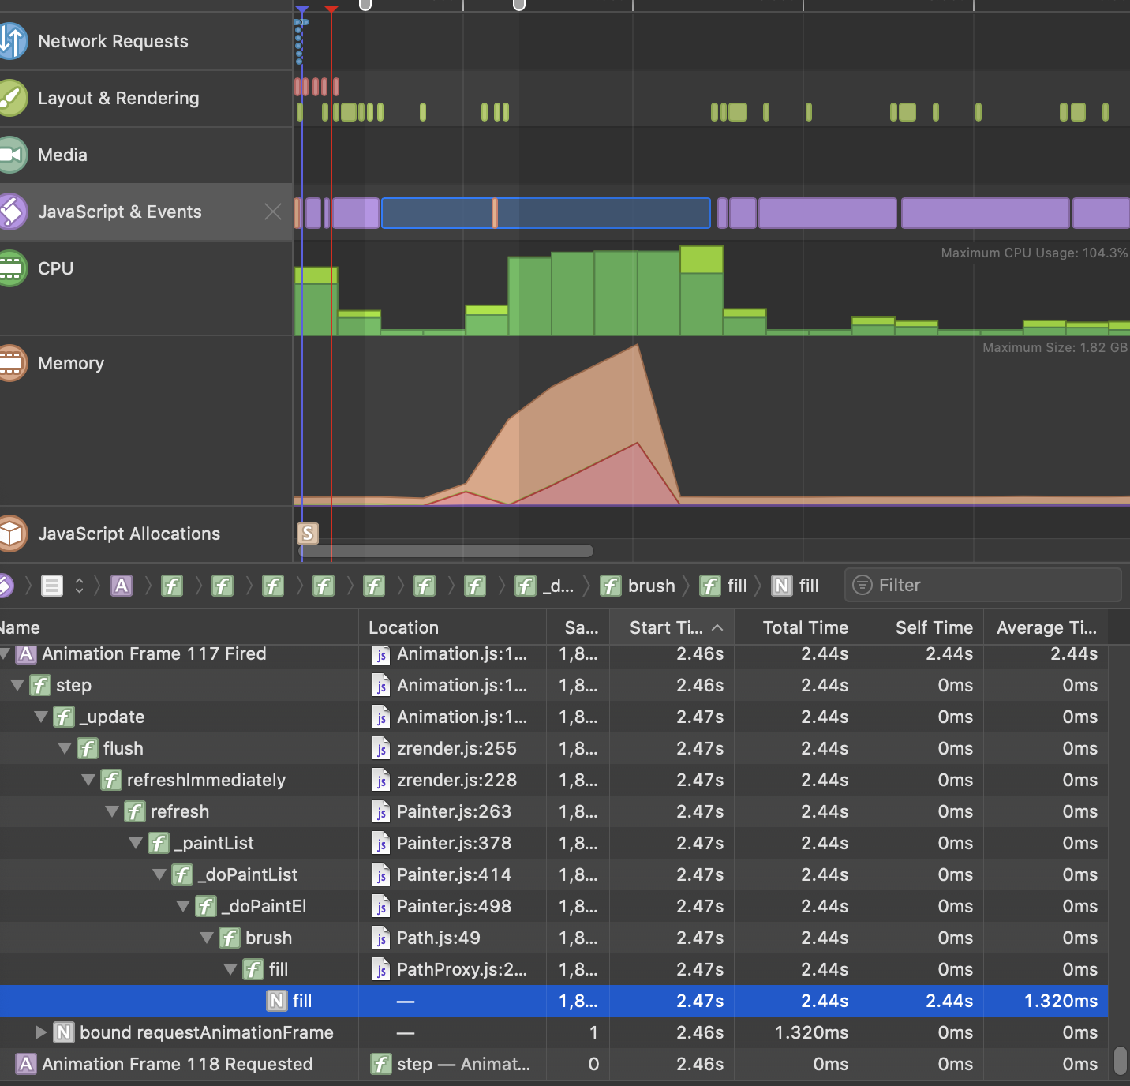
Task: Click the _d... breadcrumb item
Action: pyautogui.click(x=545, y=586)
